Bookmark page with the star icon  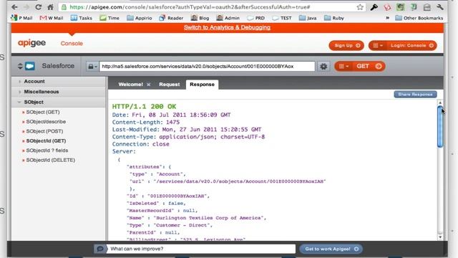click(x=360, y=7)
